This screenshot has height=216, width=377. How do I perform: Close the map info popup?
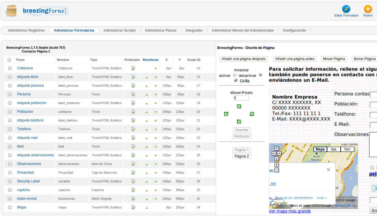tap(328, 170)
